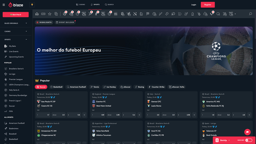
Task: Filter popular by Ice Hockey
Action: point(109,87)
